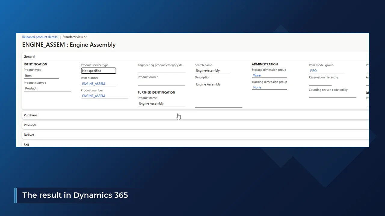Expand the Sell fasttab
This screenshot has width=385, height=216.
196,144
